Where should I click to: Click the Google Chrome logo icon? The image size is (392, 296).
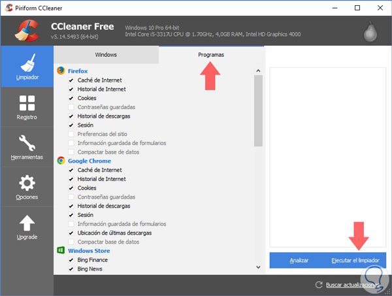(61, 161)
